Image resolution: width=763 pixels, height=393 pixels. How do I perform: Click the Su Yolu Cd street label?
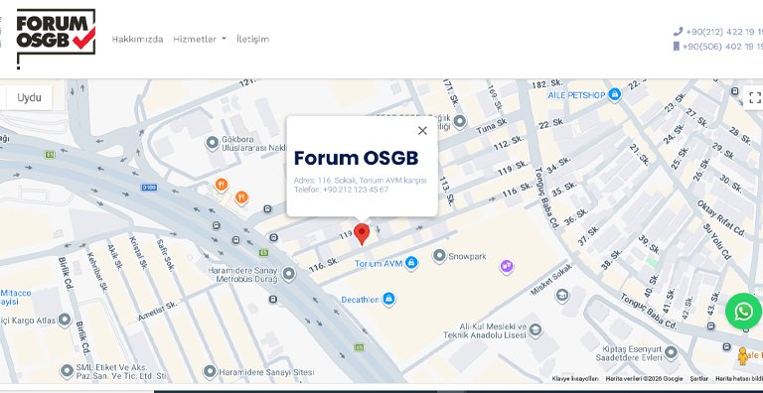pos(716,242)
